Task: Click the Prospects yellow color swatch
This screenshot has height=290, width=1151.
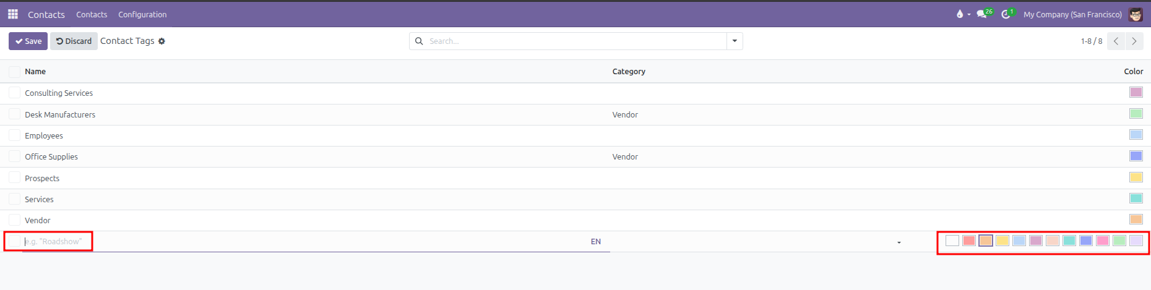Action: [1136, 177]
